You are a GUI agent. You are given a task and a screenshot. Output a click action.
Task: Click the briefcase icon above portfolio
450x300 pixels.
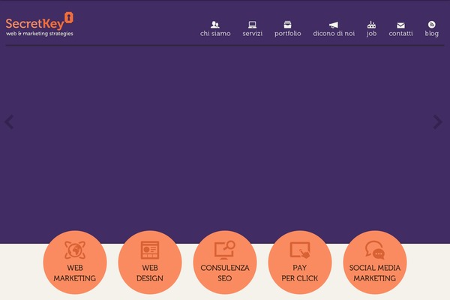pos(287,25)
